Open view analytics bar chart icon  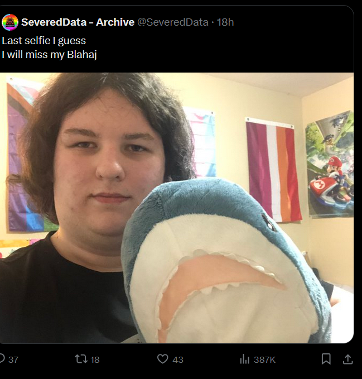244,359
